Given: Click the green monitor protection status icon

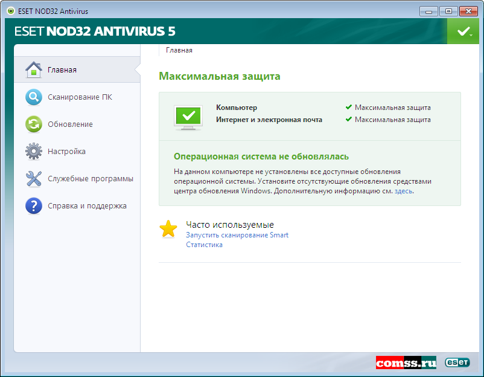Looking at the screenshot, I should tap(188, 115).
